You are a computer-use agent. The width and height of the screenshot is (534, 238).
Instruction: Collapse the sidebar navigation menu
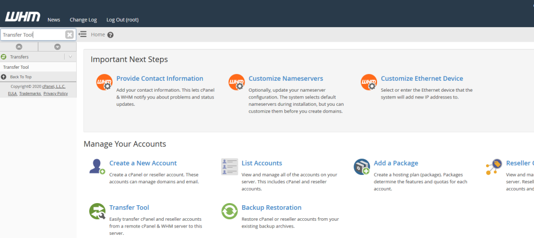pos(82,34)
